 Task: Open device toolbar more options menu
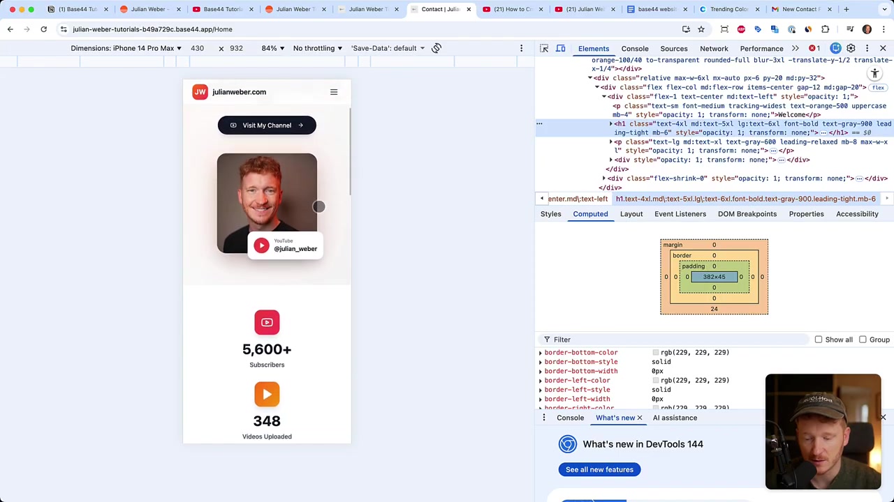click(x=521, y=48)
